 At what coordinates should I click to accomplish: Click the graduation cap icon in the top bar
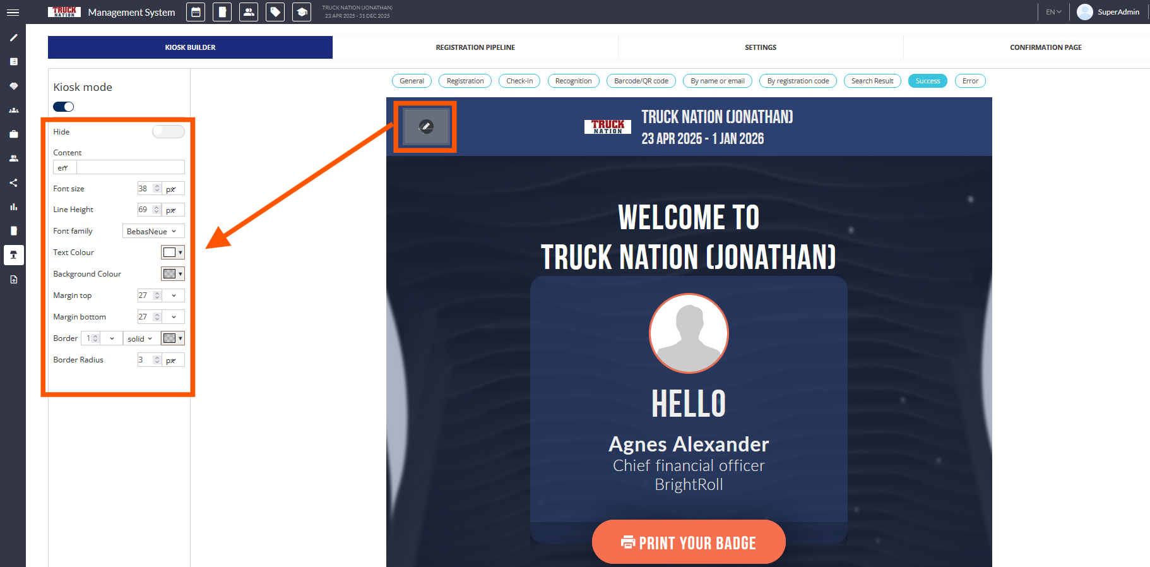tap(302, 12)
